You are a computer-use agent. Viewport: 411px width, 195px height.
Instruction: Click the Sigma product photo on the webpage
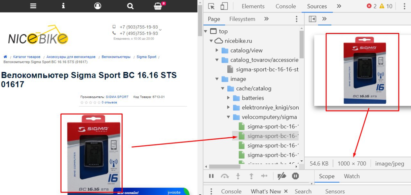pos(94,154)
